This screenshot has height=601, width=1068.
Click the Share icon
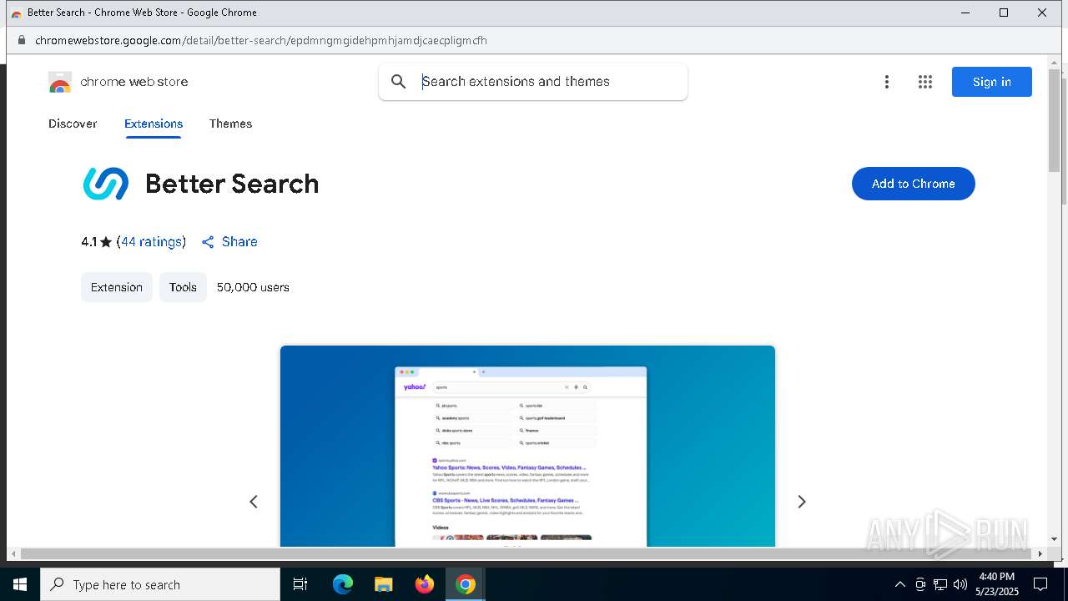[208, 242]
